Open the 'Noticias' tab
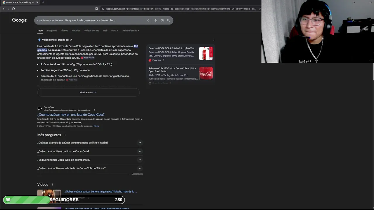The height and width of the screenshot is (210, 374). [x=76, y=31]
